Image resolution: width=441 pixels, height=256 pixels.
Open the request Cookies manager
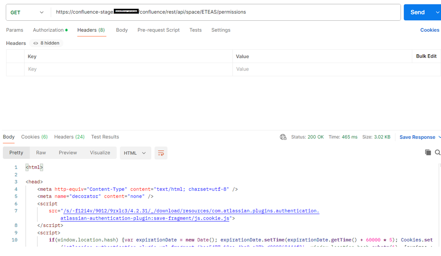(430, 30)
